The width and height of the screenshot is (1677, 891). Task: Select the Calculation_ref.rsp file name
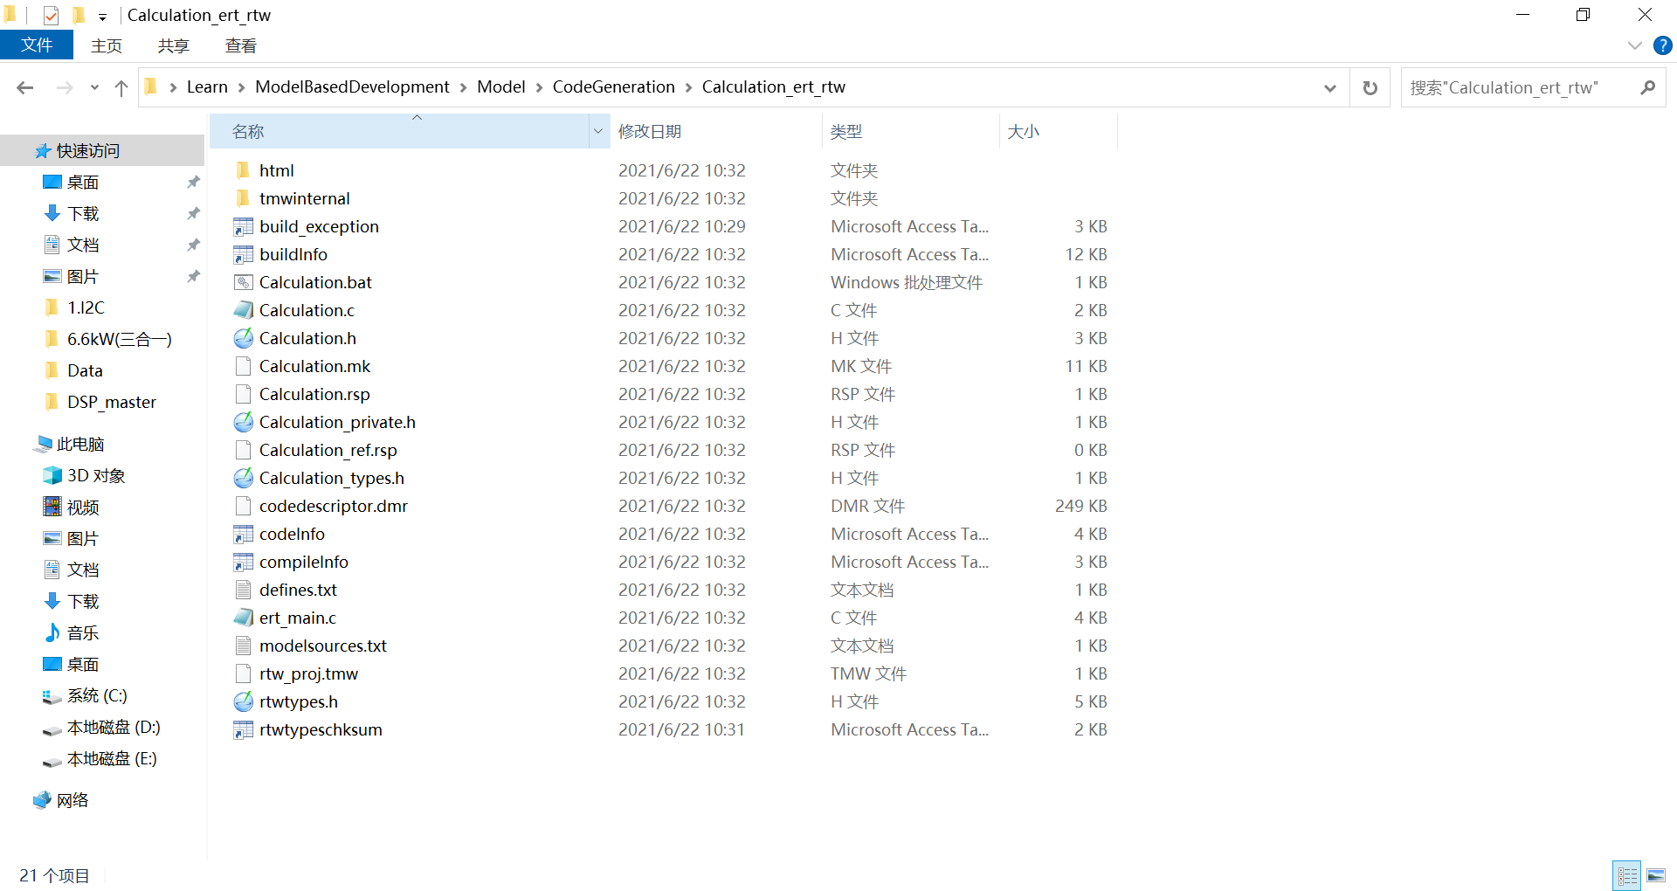(x=328, y=450)
